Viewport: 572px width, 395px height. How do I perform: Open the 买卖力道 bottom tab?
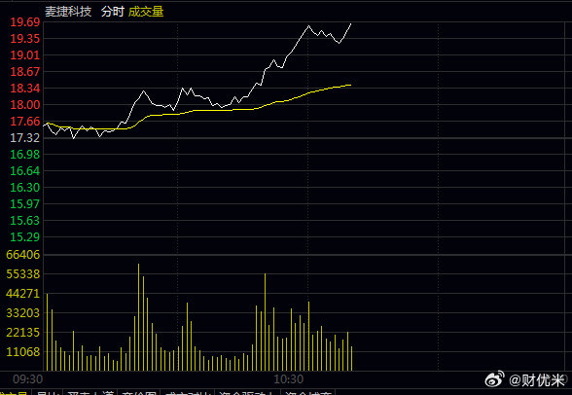[90, 392]
